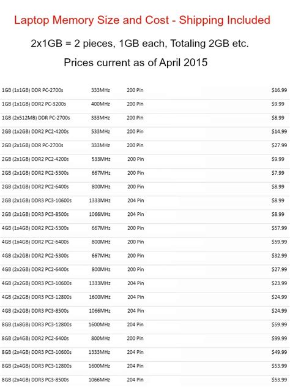Click the $57.99 price

point(279,228)
